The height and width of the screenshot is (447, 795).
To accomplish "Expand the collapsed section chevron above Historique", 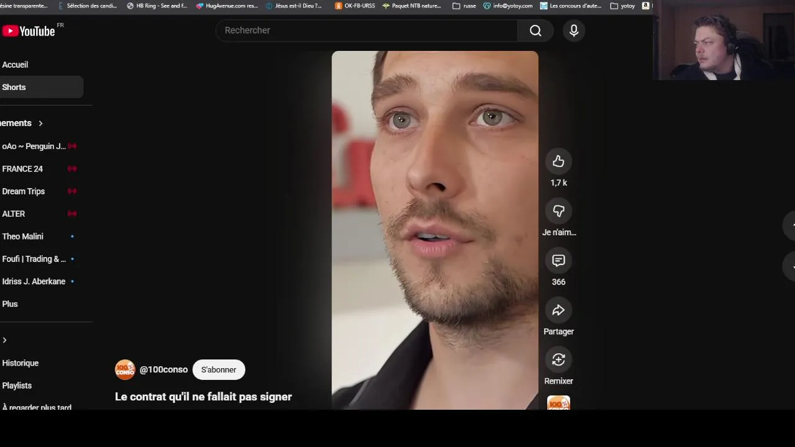I will tap(5, 340).
